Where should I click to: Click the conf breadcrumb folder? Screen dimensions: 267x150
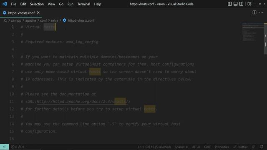tap(43, 20)
